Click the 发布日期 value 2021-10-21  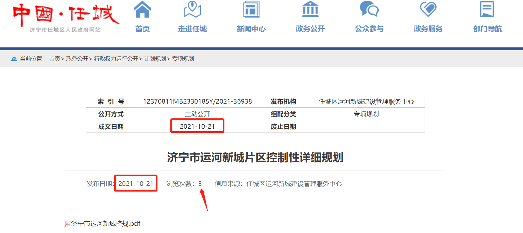point(136,183)
